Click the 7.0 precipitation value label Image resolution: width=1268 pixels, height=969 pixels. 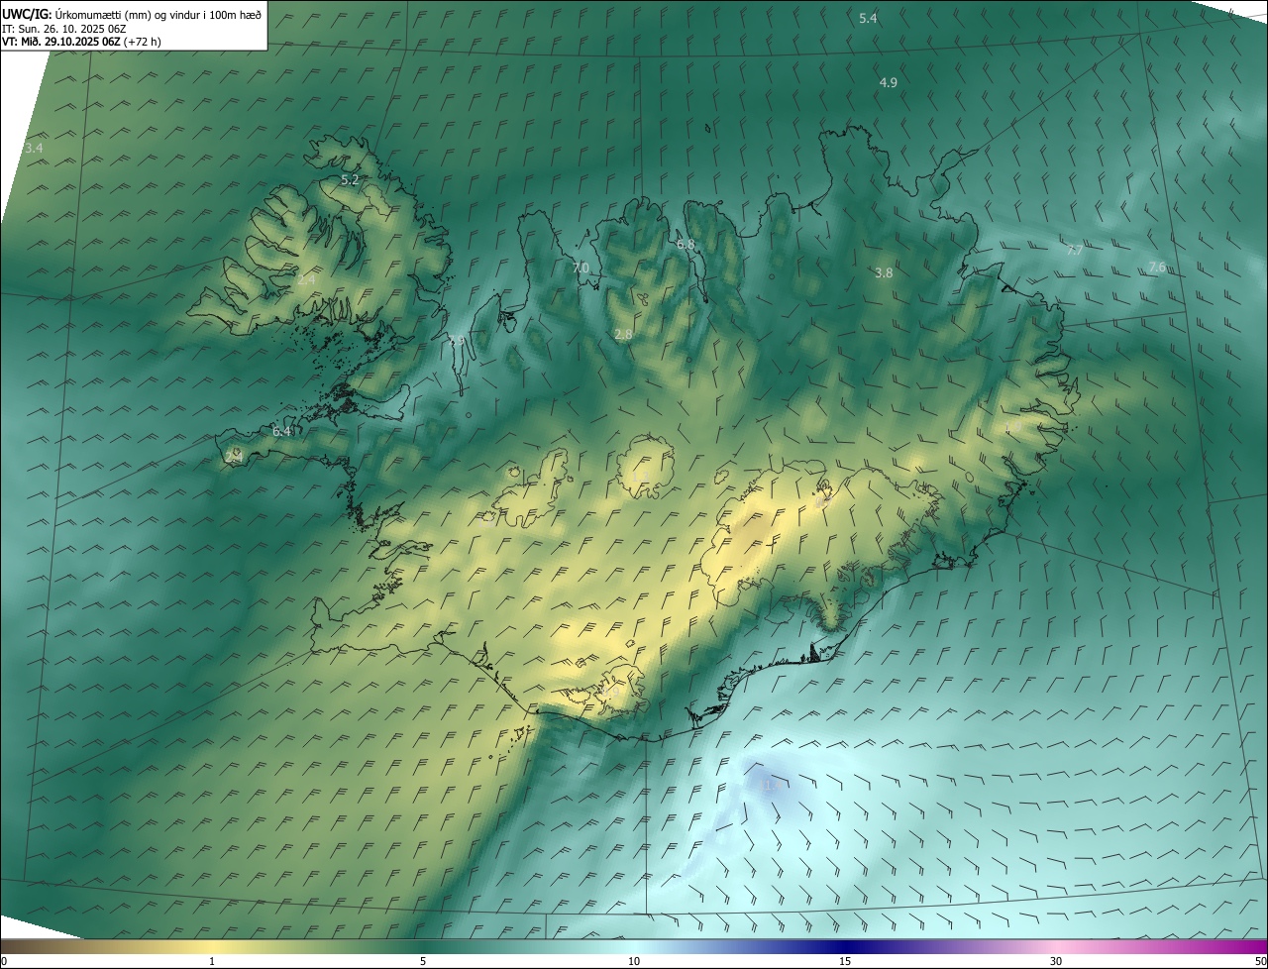click(x=581, y=268)
